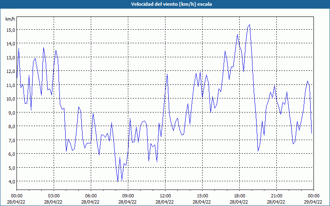
Task: Select the '28/04/22' date beneath 06:00
Action: click(90, 202)
